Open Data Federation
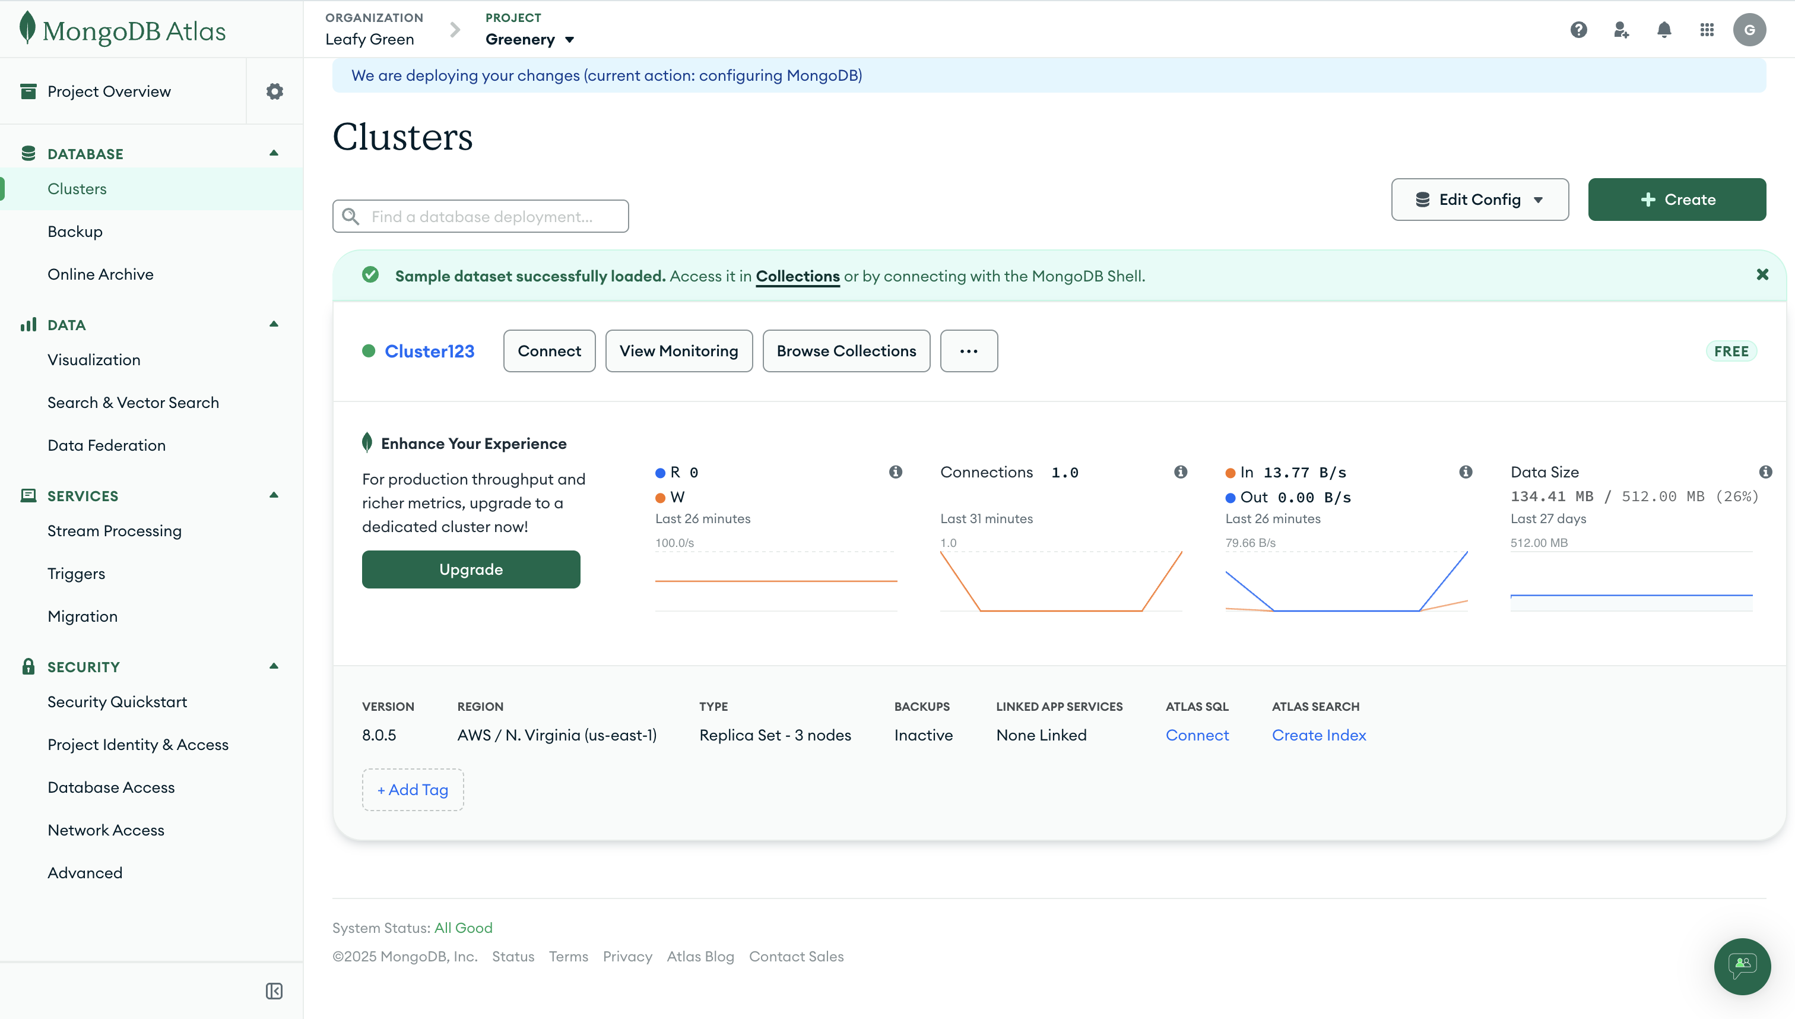This screenshot has height=1019, width=1795. 107,445
